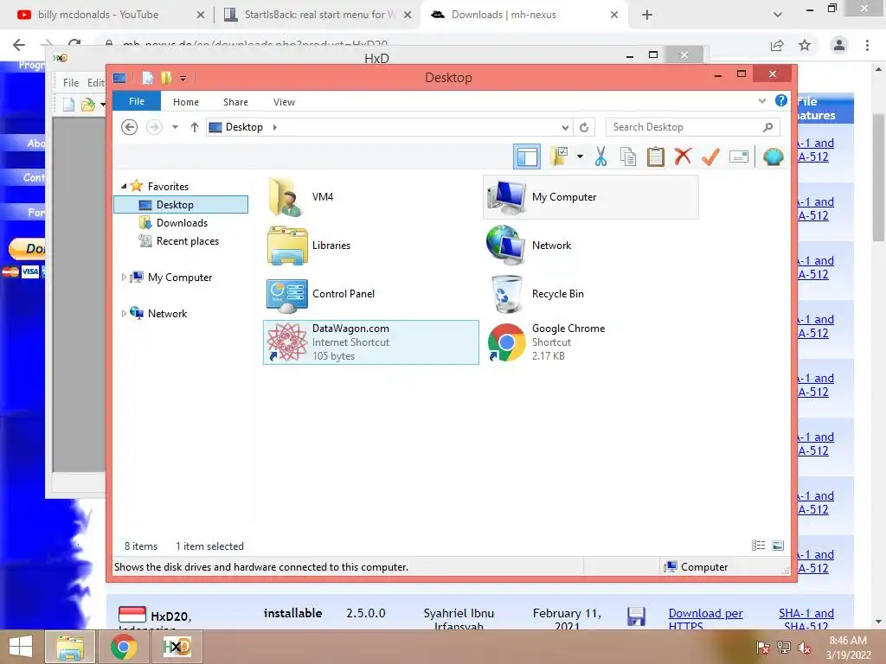Click the folder options icon in Explorer toolbar
The height and width of the screenshot is (664, 886).
pyautogui.click(x=559, y=156)
